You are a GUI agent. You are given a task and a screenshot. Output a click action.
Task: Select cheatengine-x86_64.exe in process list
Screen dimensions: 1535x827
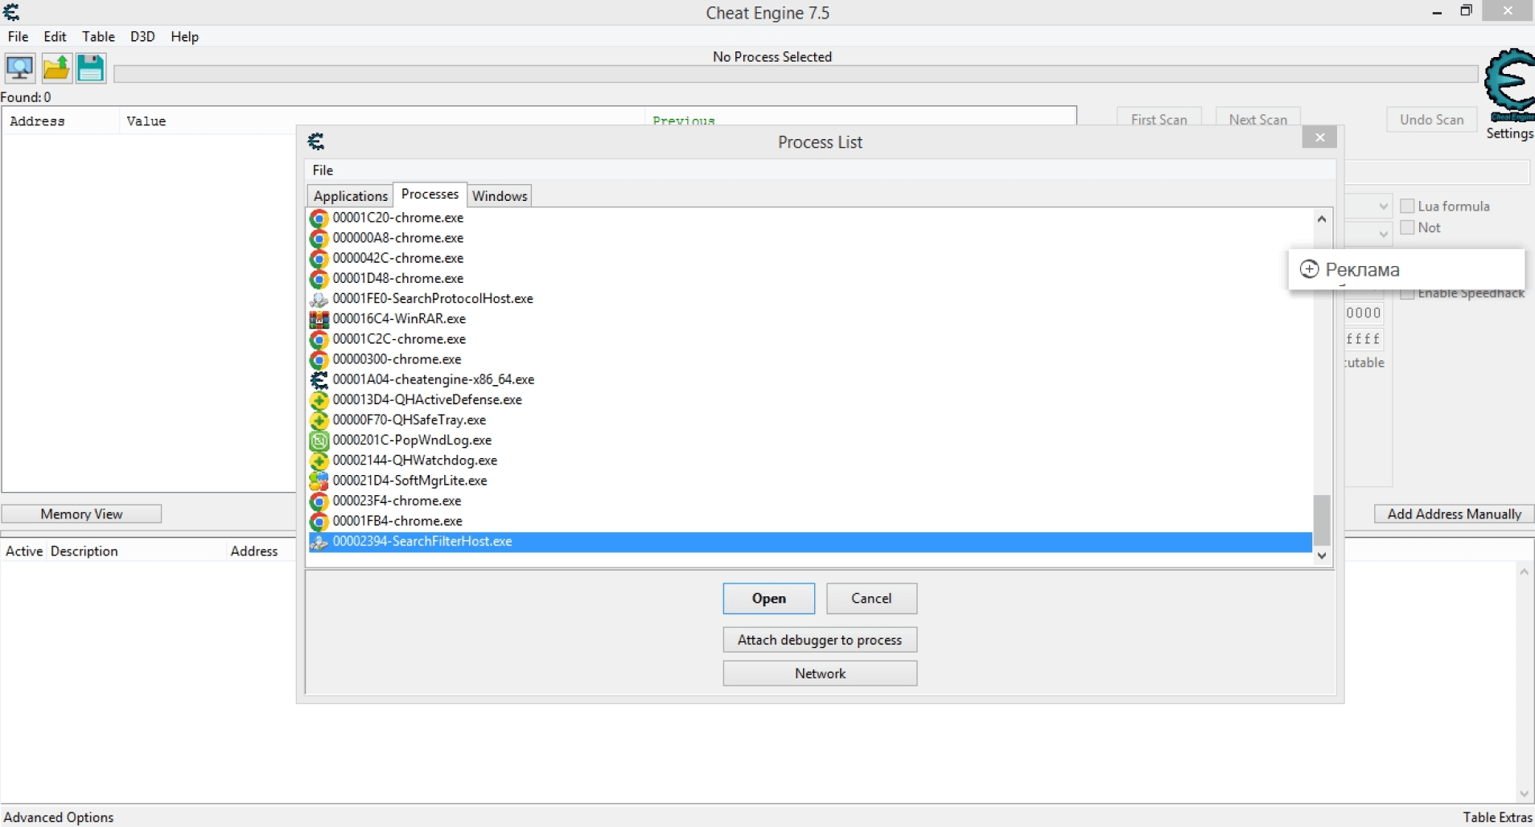[x=433, y=379]
